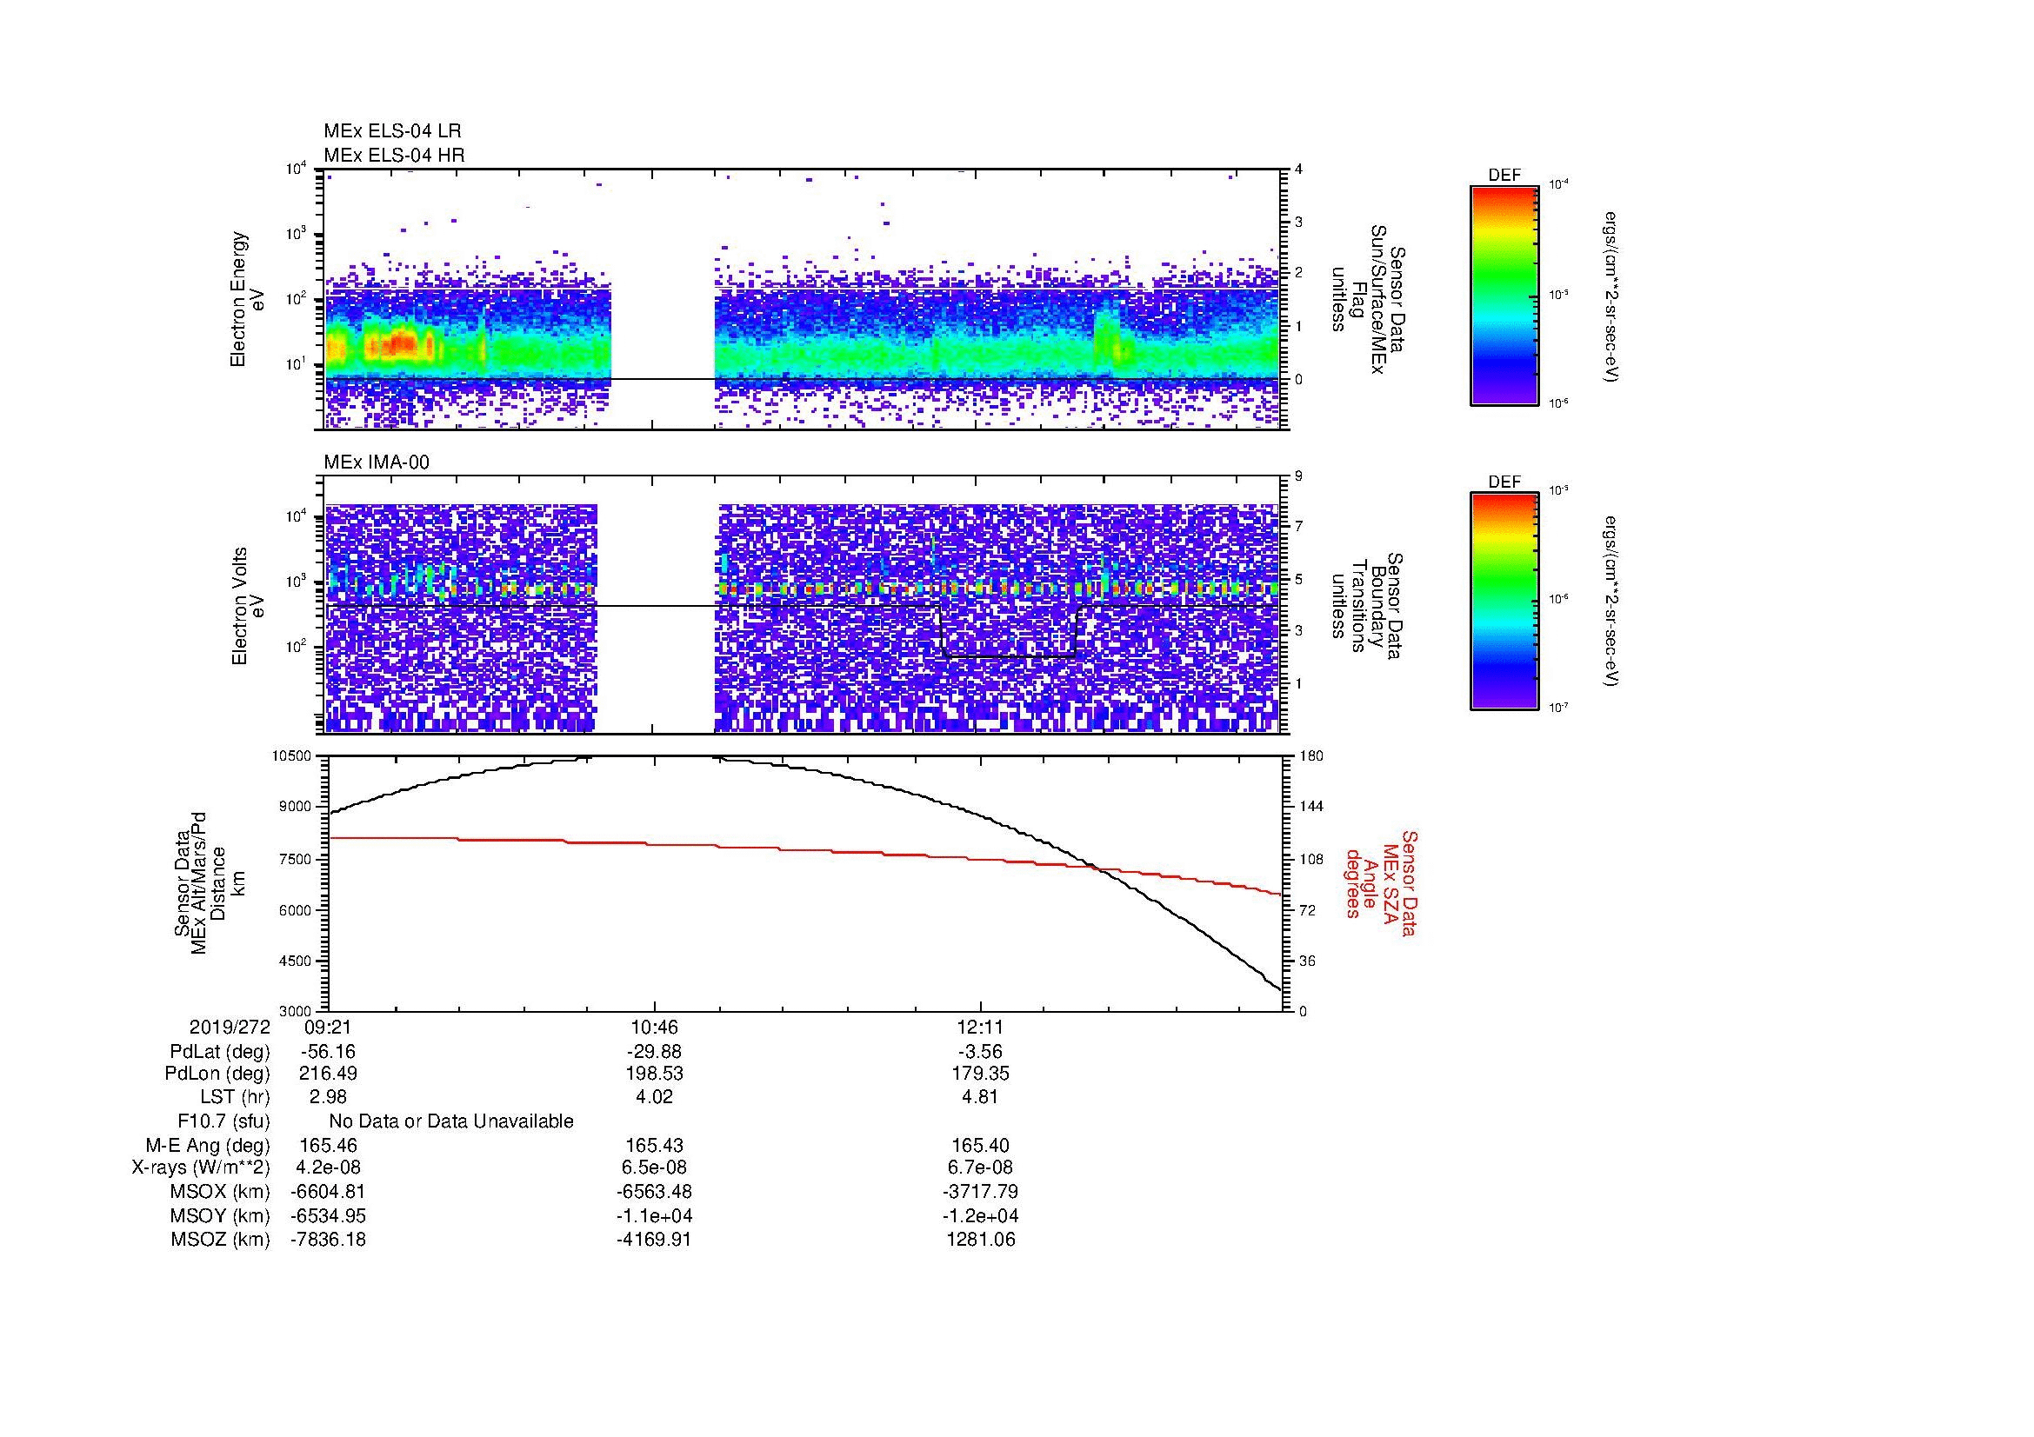Click the '10:46' time tick label
The height and width of the screenshot is (1437, 2034).
tap(654, 1027)
